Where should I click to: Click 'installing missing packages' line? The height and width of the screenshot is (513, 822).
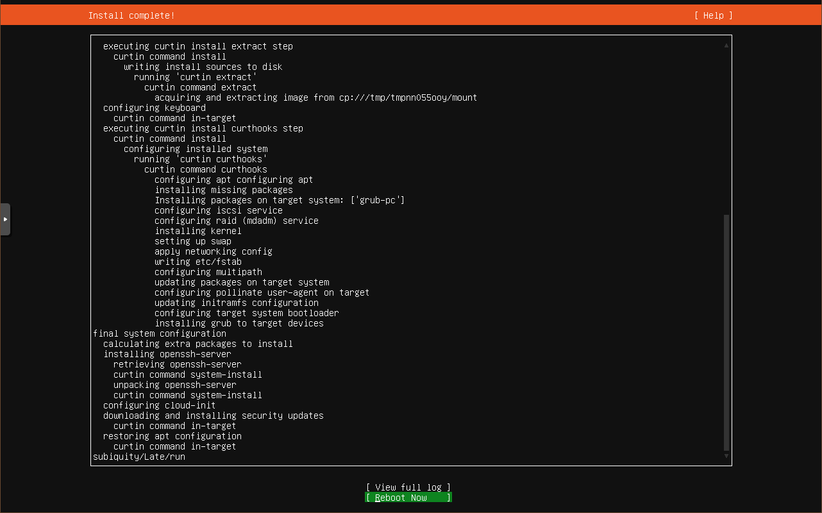224,190
